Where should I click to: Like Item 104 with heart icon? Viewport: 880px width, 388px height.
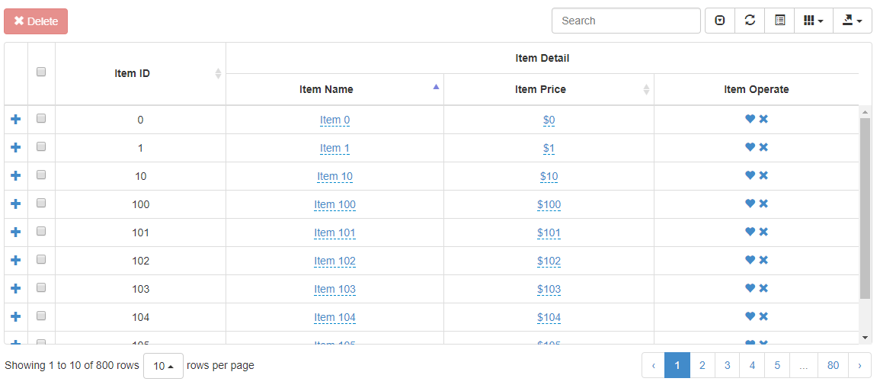750,316
